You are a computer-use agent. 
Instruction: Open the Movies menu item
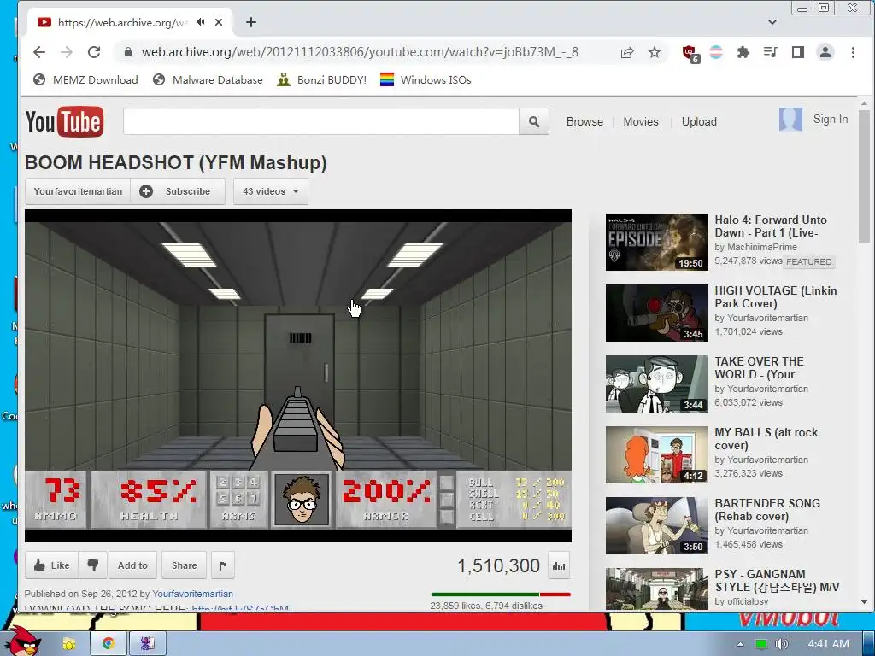coord(641,121)
